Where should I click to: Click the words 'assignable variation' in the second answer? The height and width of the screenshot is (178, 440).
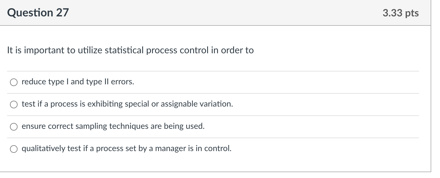click(x=196, y=104)
